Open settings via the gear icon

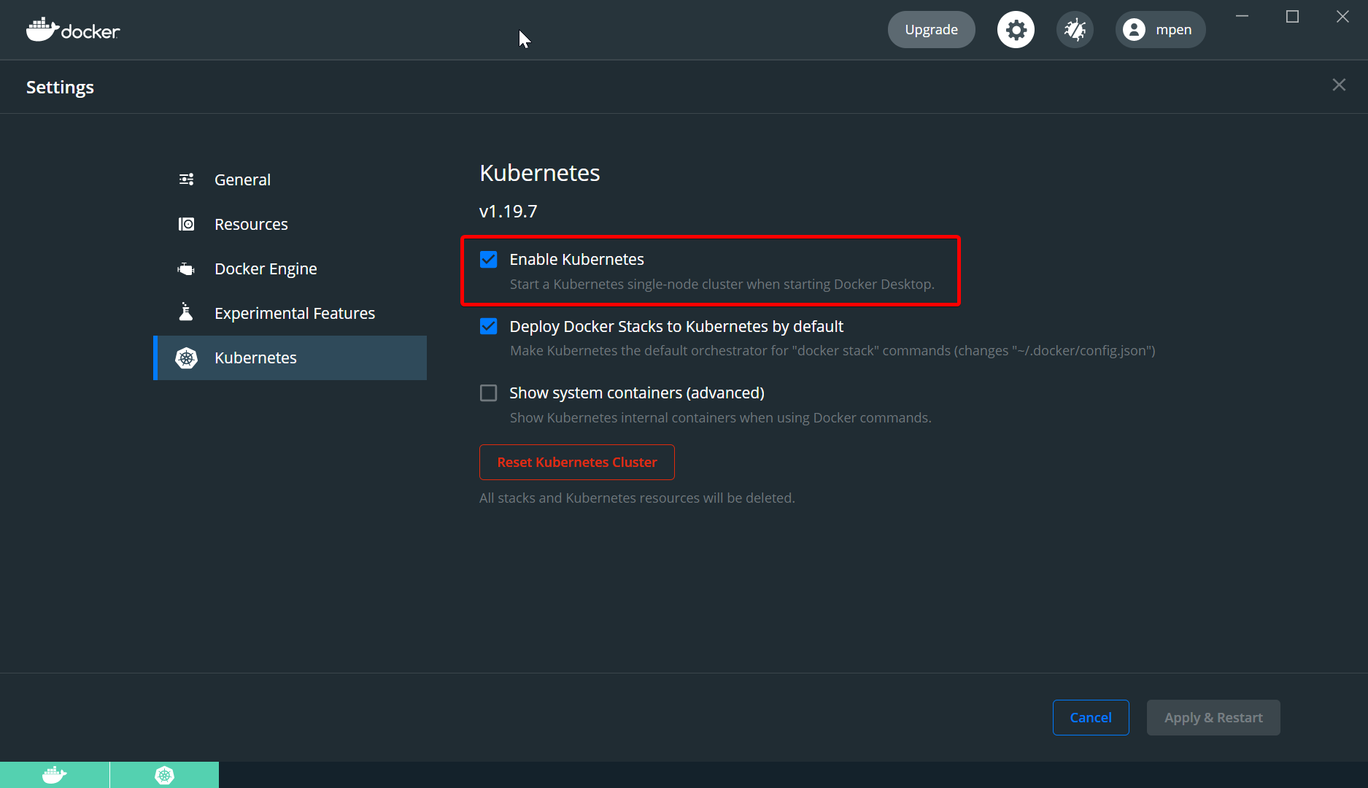coord(1016,30)
